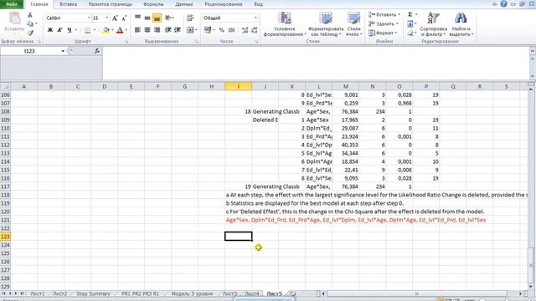Image resolution: width=536 pixels, height=301 pixels.
Task: Center text horizontally
Action: [x=147, y=30]
